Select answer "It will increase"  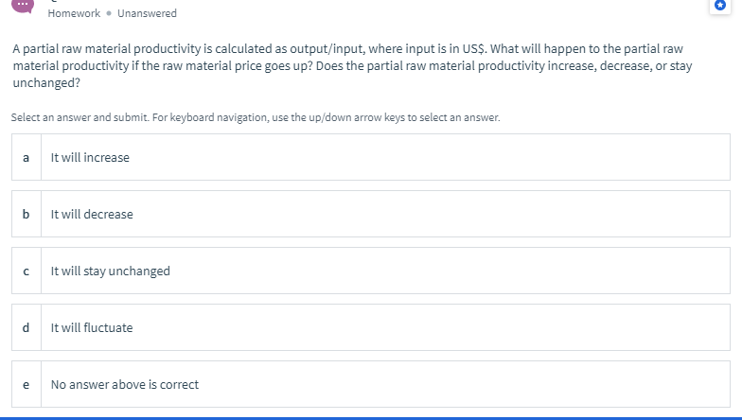tap(91, 157)
